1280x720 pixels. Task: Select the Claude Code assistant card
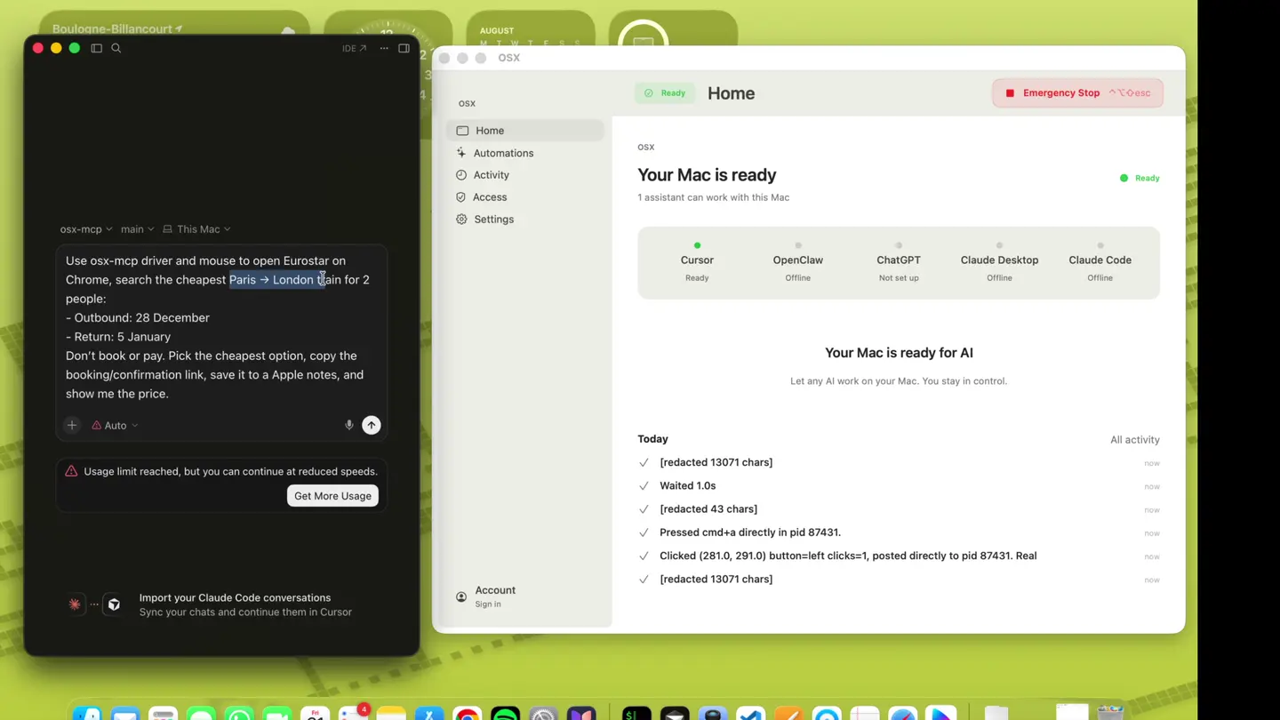1100,263
